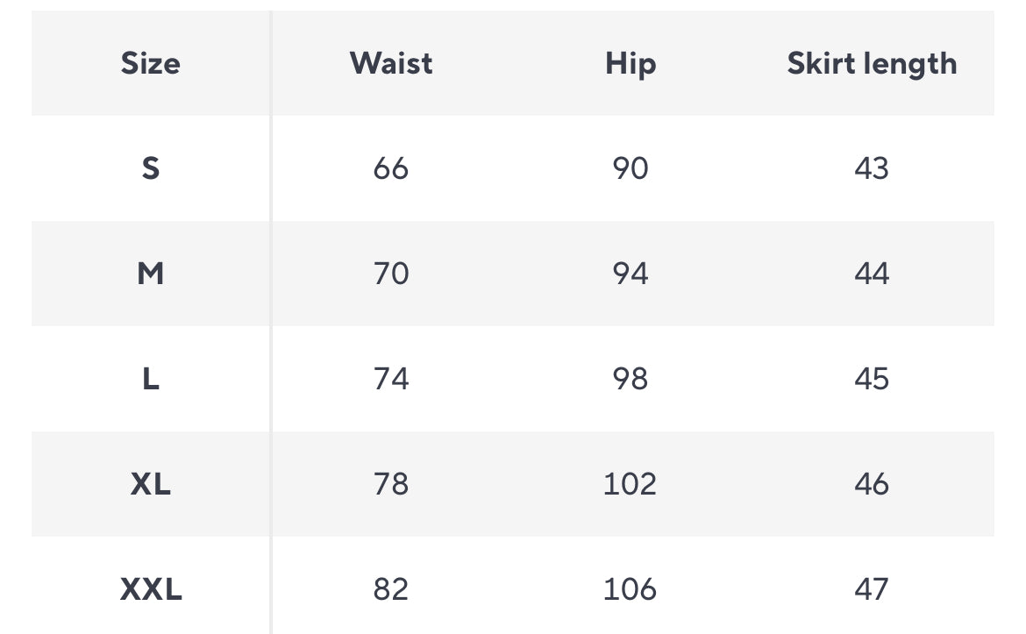Click hip value 106 for size XXL
This screenshot has width=1026, height=634.
[631, 589]
